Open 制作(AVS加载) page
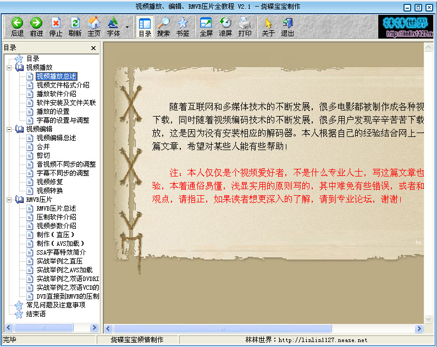This screenshot has width=437, height=347. 60,244
